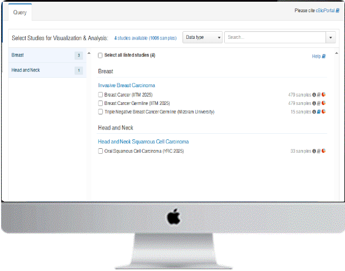Enable Triple Negative Breast Cancer Germline checkbox
This screenshot has height=271, width=345.
pyautogui.click(x=101, y=112)
